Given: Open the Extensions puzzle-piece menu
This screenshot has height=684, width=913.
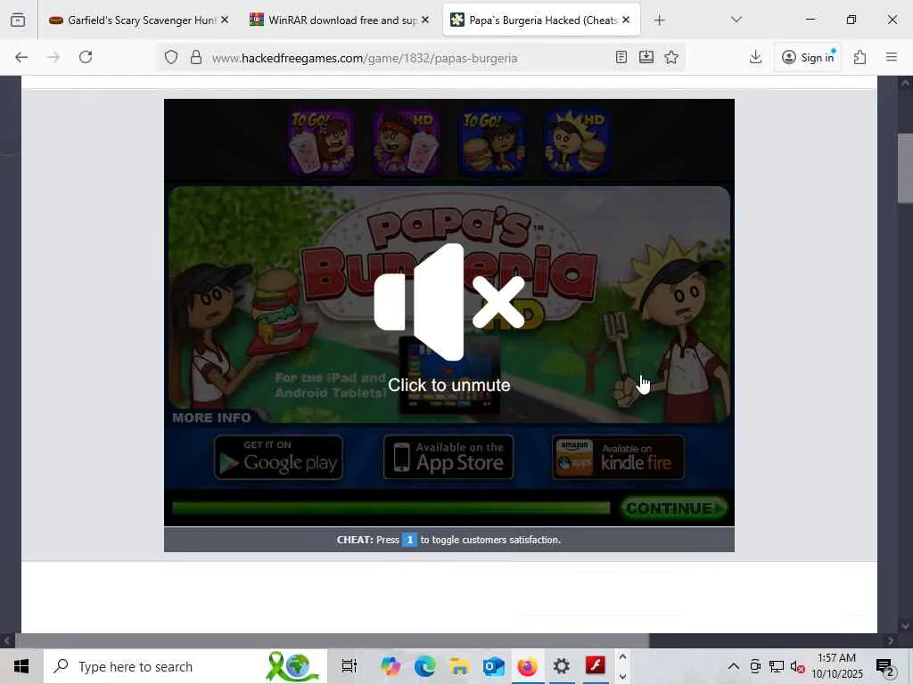Looking at the screenshot, I should point(860,57).
